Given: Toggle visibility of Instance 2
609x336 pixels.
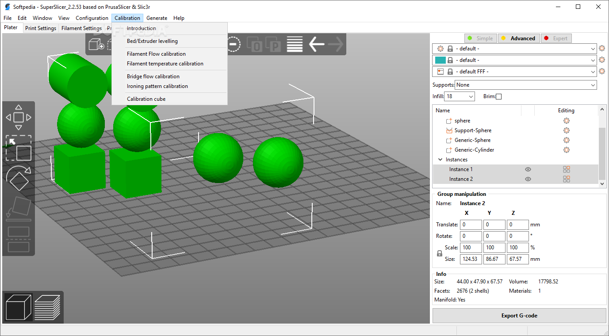Looking at the screenshot, I should pyautogui.click(x=528, y=179).
